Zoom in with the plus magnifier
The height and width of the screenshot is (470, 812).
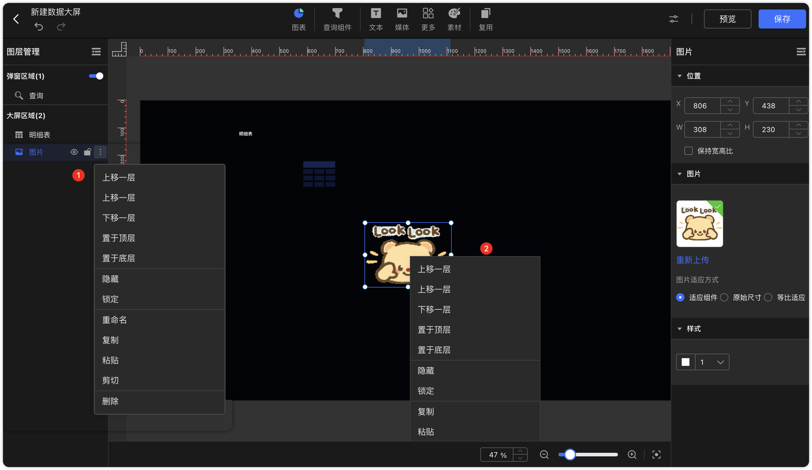(x=632, y=455)
